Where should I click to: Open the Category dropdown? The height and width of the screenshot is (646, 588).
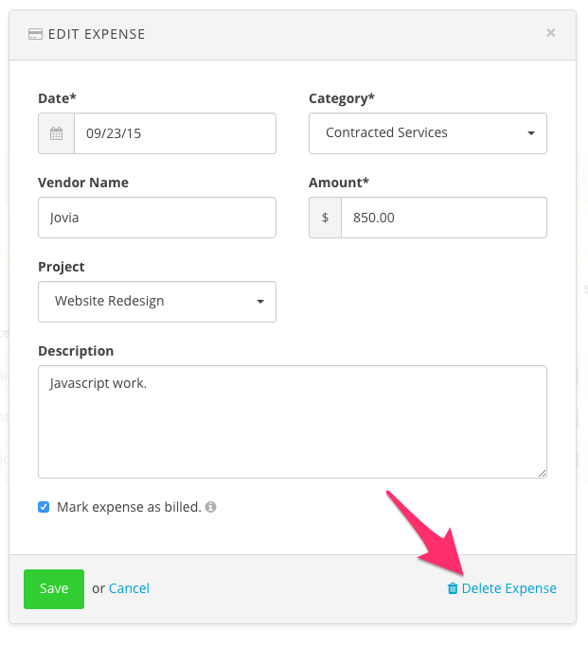click(428, 133)
